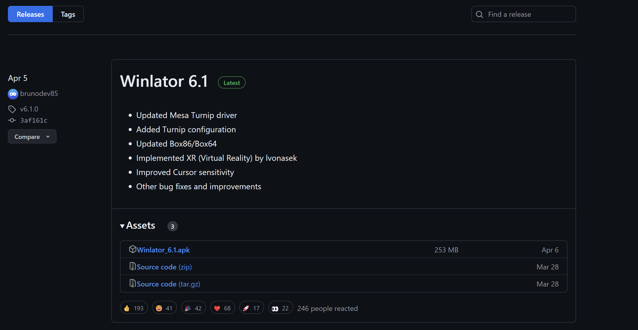Click 'Implemented XR (Virtual Reality) by lvonasek' bullet
This screenshot has height=330, width=638.
click(217, 158)
